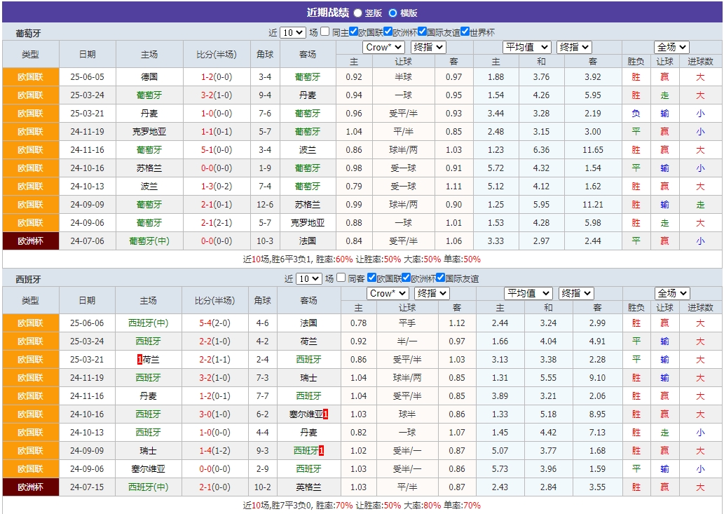Select the 欧洲杯 label in Portugal's last row
This screenshot has height=514, width=724.
click(x=31, y=241)
